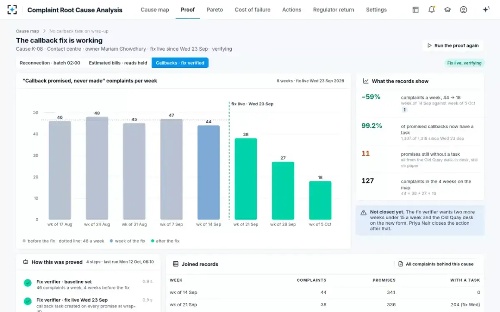Open All complaints behind this cause

pos(436,264)
